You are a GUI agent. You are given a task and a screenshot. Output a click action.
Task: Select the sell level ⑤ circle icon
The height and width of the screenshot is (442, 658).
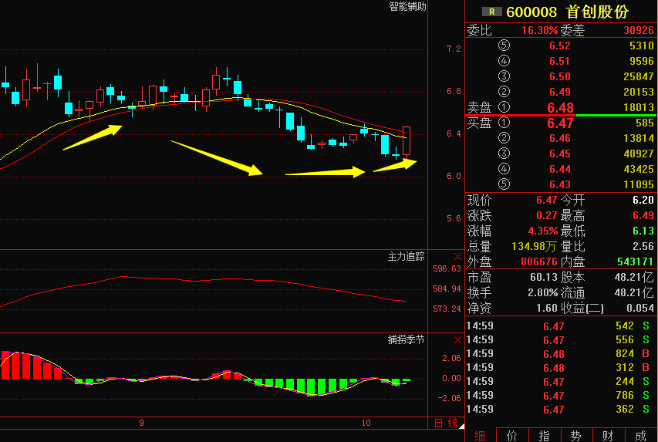504,46
